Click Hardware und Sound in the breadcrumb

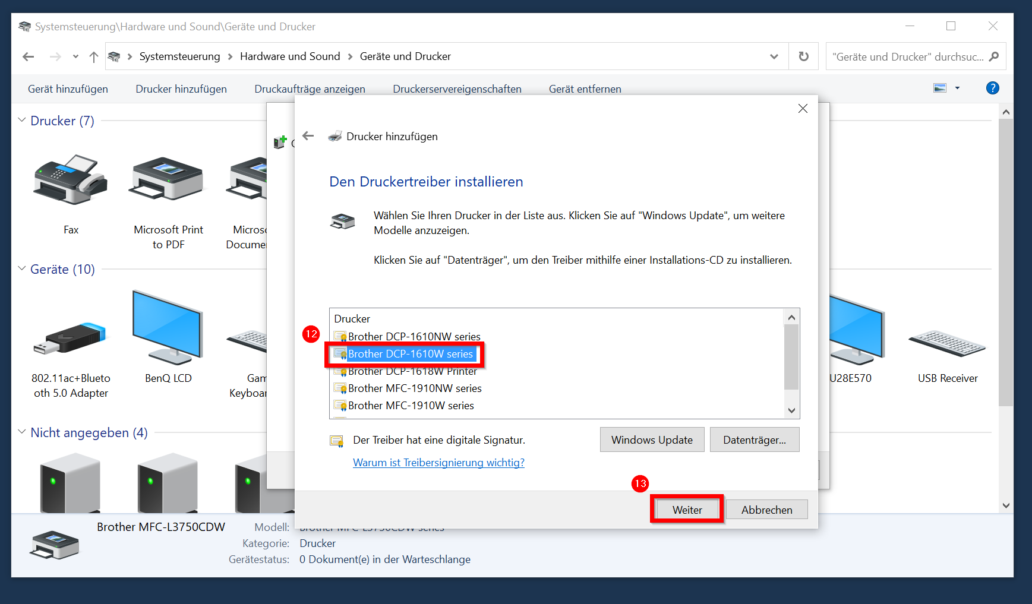point(290,56)
